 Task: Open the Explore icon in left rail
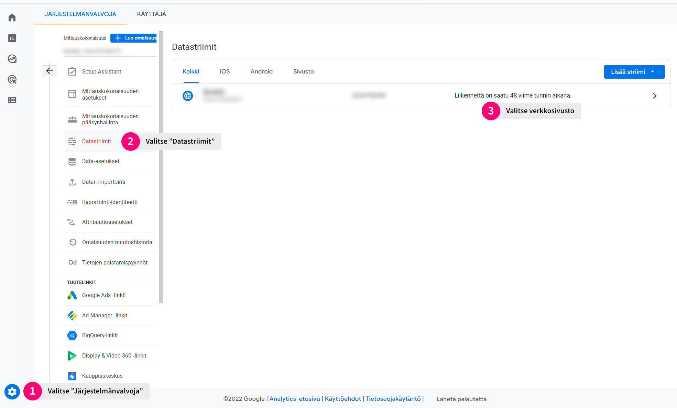point(12,59)
